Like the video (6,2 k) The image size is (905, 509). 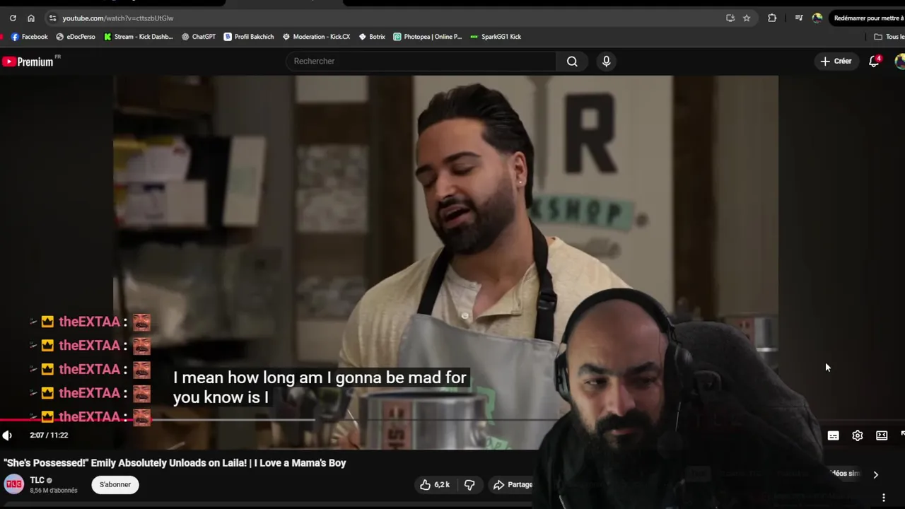pos(435,484)
